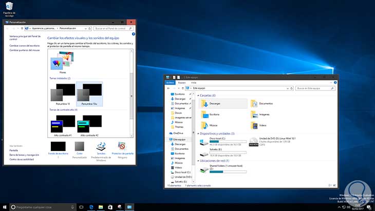Click Cortana Pregúntame cualquier cosa box

click(43, 207)
